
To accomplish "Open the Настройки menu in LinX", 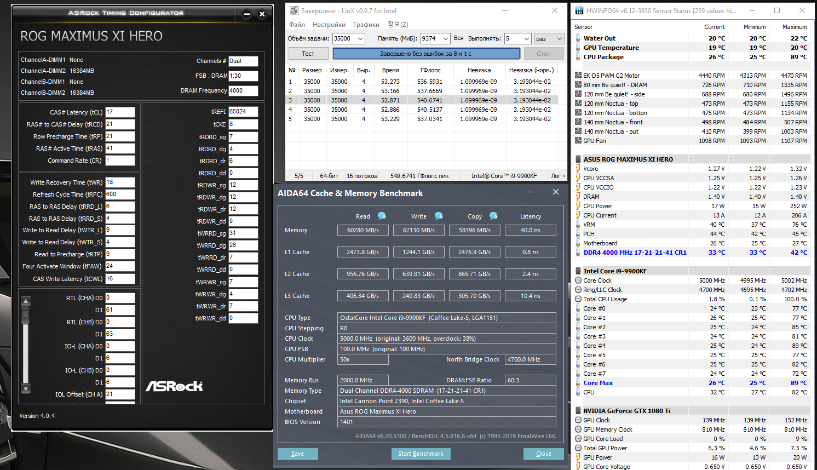I will pyautogui.click(x=329, y=25).
